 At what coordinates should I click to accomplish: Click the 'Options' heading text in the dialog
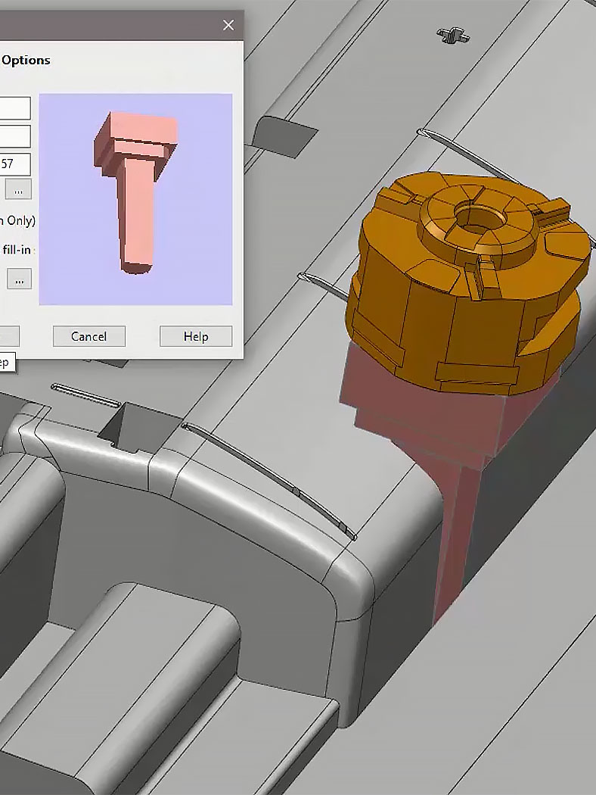tap(26, 61)
